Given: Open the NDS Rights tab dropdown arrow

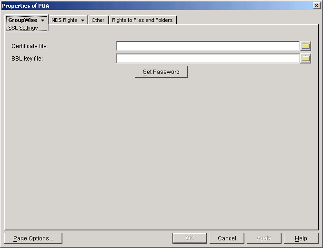Looking at the screenshot, I should (x=82, y=20).
